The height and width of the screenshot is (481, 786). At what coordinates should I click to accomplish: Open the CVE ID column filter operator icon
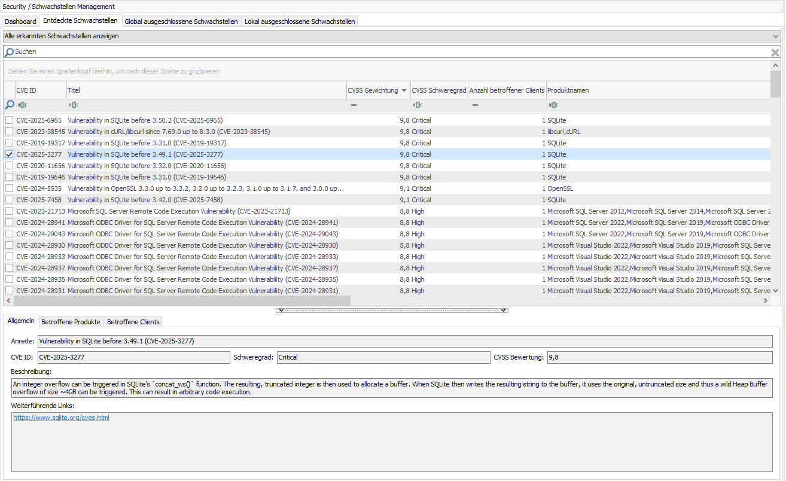pyautogui.click(x=22, y=105)
